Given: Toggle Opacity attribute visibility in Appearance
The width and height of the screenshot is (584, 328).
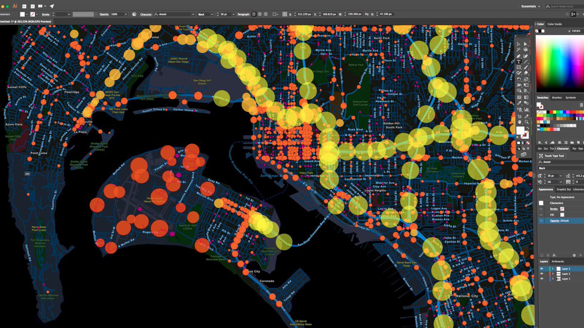Looking at the screenshot, I should [541, 221].
